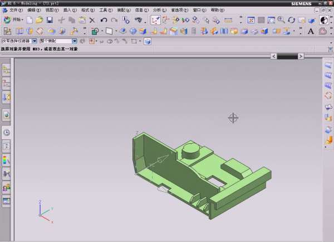Click the Rotate view icon
Image resolution: width=334 pixels, height=242 pixels.
[x=292, y=20]
